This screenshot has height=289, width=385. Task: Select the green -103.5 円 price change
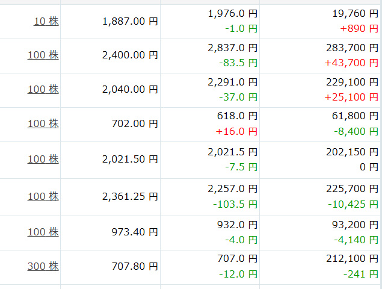235,204
